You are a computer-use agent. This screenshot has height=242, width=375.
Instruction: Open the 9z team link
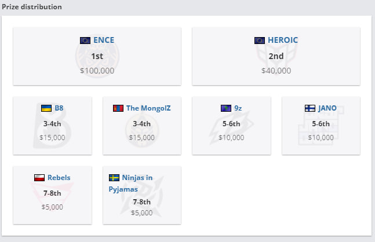coord(238,108)
